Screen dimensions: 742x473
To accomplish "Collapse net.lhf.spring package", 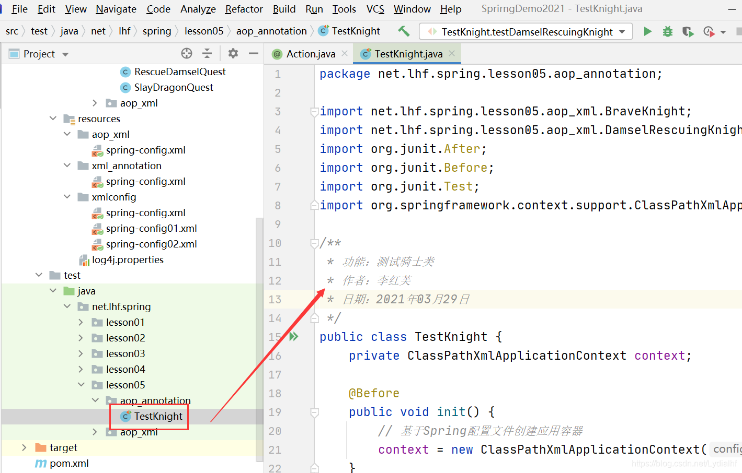I will coord(67,306).
